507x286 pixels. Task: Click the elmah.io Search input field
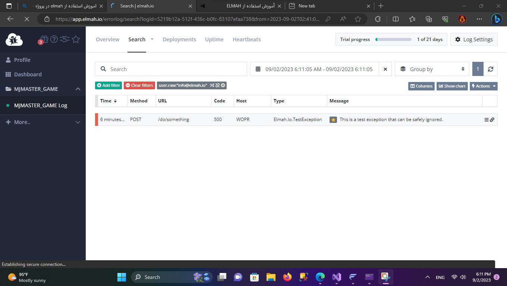point(171,69)
